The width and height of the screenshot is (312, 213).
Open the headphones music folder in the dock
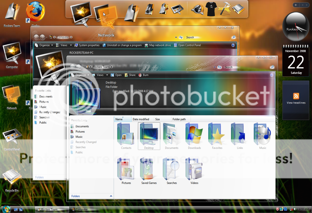pyautogui.click(x=150, y=9)
